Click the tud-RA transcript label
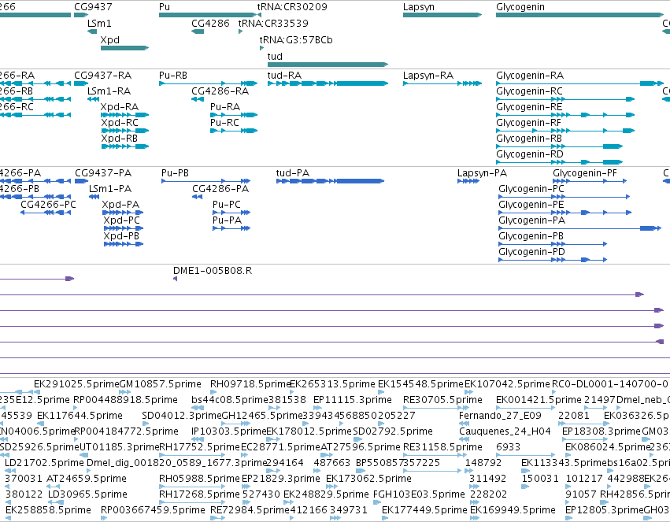 (x=284, y=76)
